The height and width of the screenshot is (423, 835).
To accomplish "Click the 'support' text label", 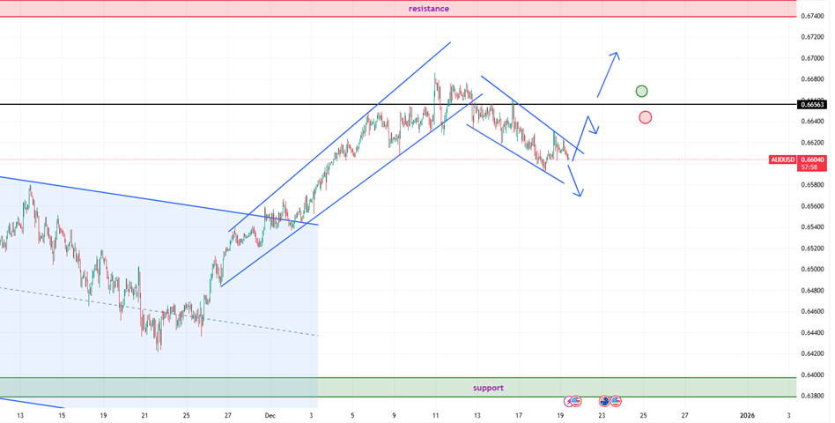I will tap(488, 388).
